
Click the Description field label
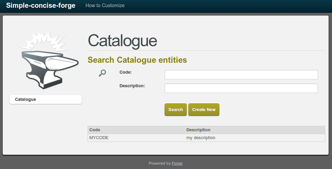tap(132, 86)
